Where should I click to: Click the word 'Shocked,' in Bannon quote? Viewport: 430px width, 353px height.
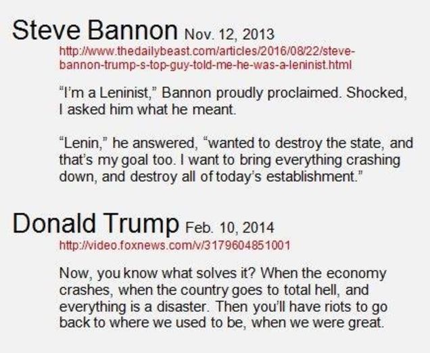click(x=376, y=93)
